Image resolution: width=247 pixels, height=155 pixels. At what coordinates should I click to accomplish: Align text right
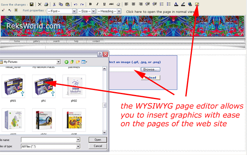[140, 4]
